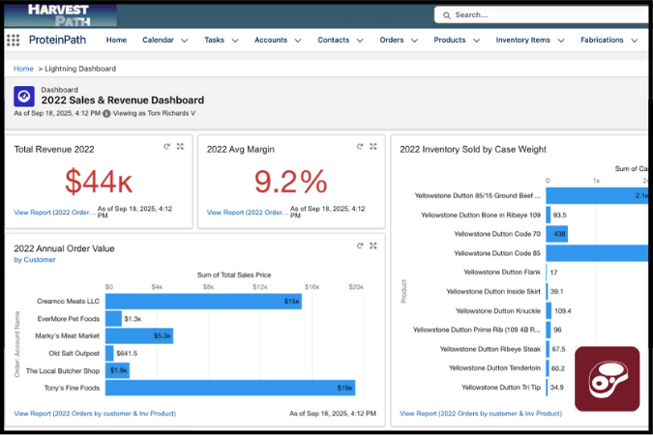Click the 'by Customer' subtitle link
The height and width of the screenshot is (435, 653).
[35, 260]
